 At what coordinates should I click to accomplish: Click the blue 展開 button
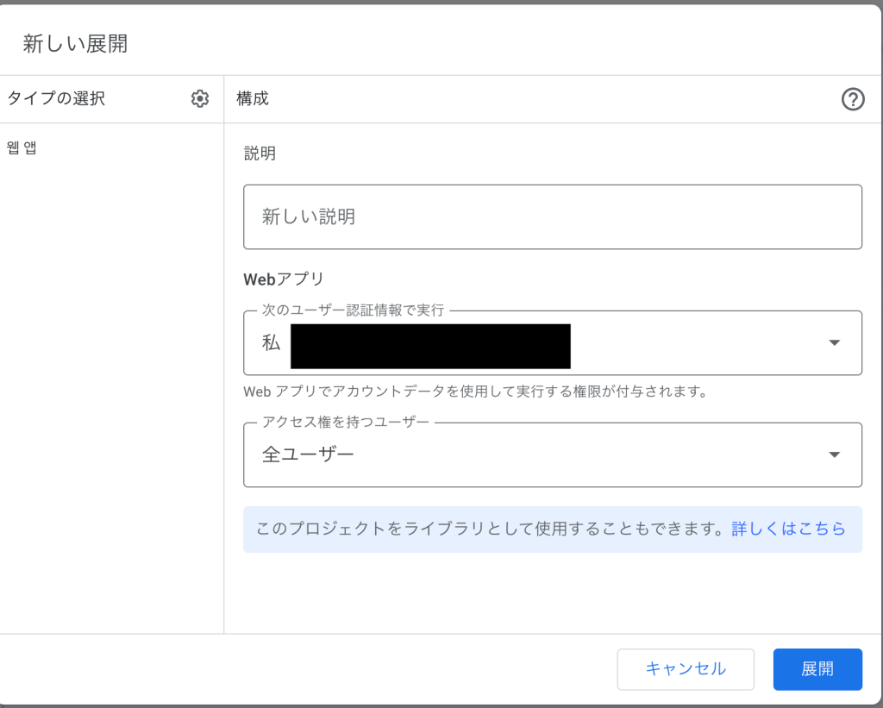tap(817, 669)
